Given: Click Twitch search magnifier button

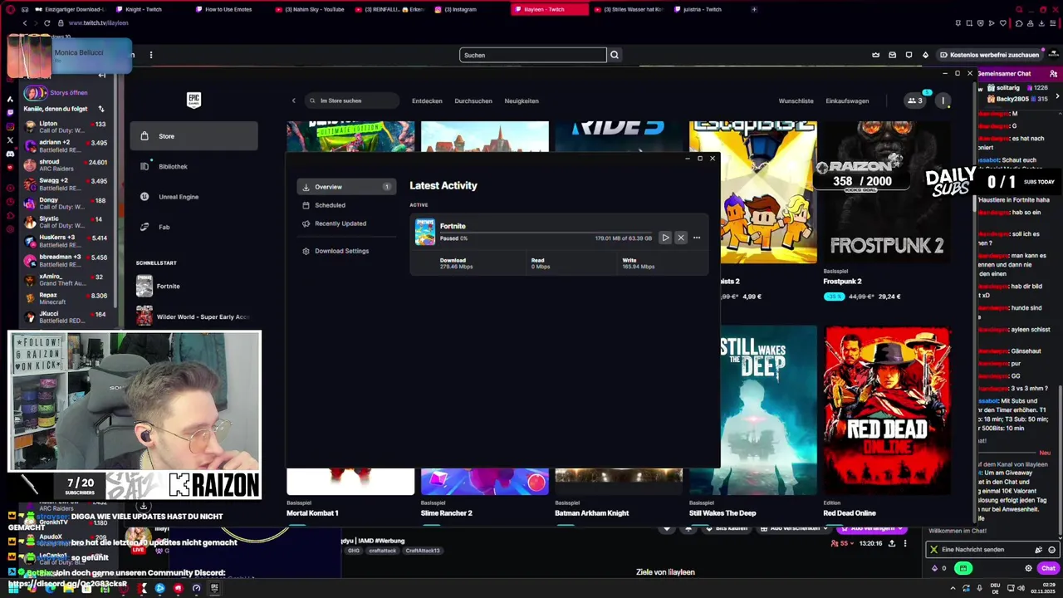Looking at the screenshot, I should click(x=615, y=55).
